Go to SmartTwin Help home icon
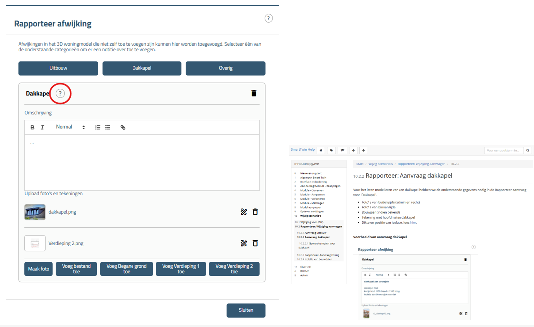 [321, 150]
